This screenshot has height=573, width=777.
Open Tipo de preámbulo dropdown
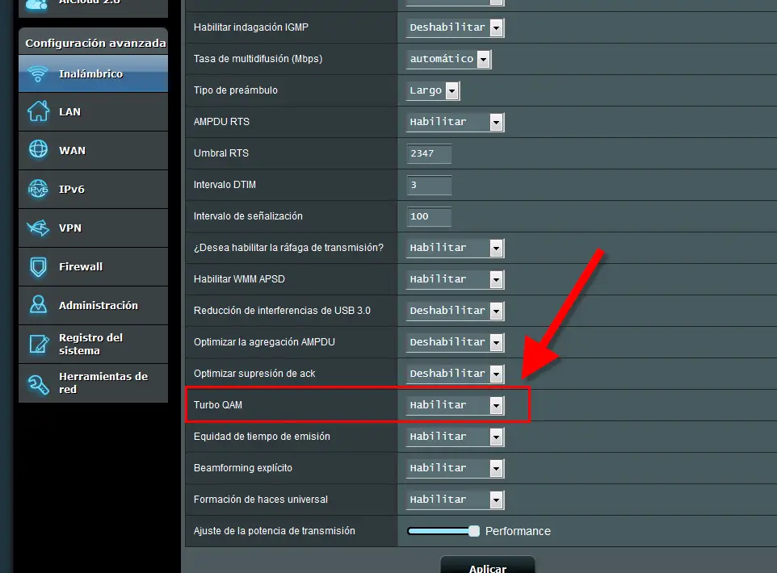pyautogui.click(x=433, y=90)
